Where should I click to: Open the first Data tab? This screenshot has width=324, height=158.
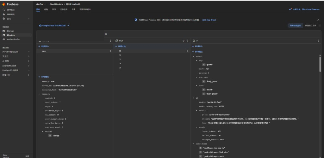point(38,9)
